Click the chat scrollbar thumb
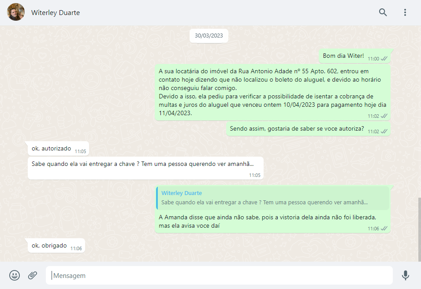 [x=419, y=229]
